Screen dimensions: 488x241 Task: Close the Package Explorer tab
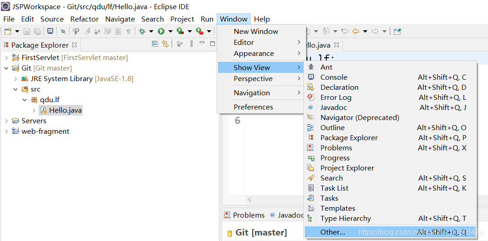(74, 45)
